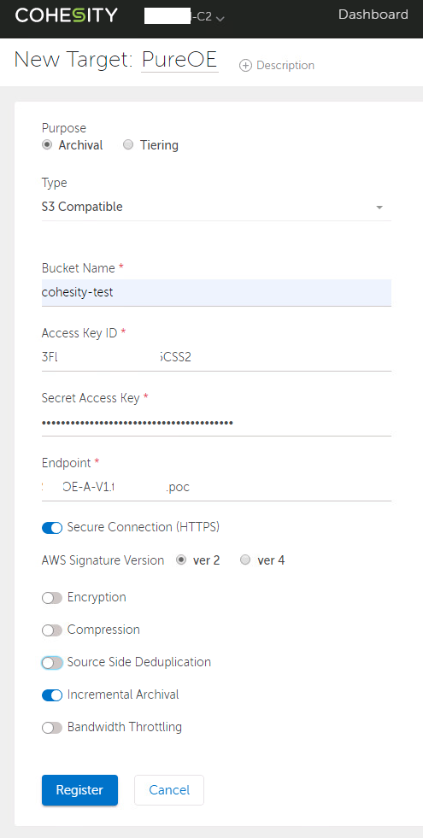This screenshot has width=423, height=838.
Task: Open the cluster selector chevron
Action: (x=220, y=19)
